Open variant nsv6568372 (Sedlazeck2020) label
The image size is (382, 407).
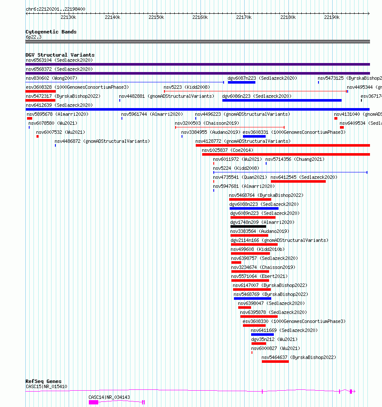coord(59,69)
